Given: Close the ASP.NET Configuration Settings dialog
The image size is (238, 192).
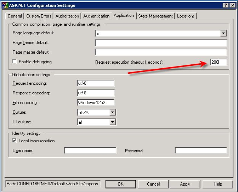Looking at the screenshot, I should [233, 5].
